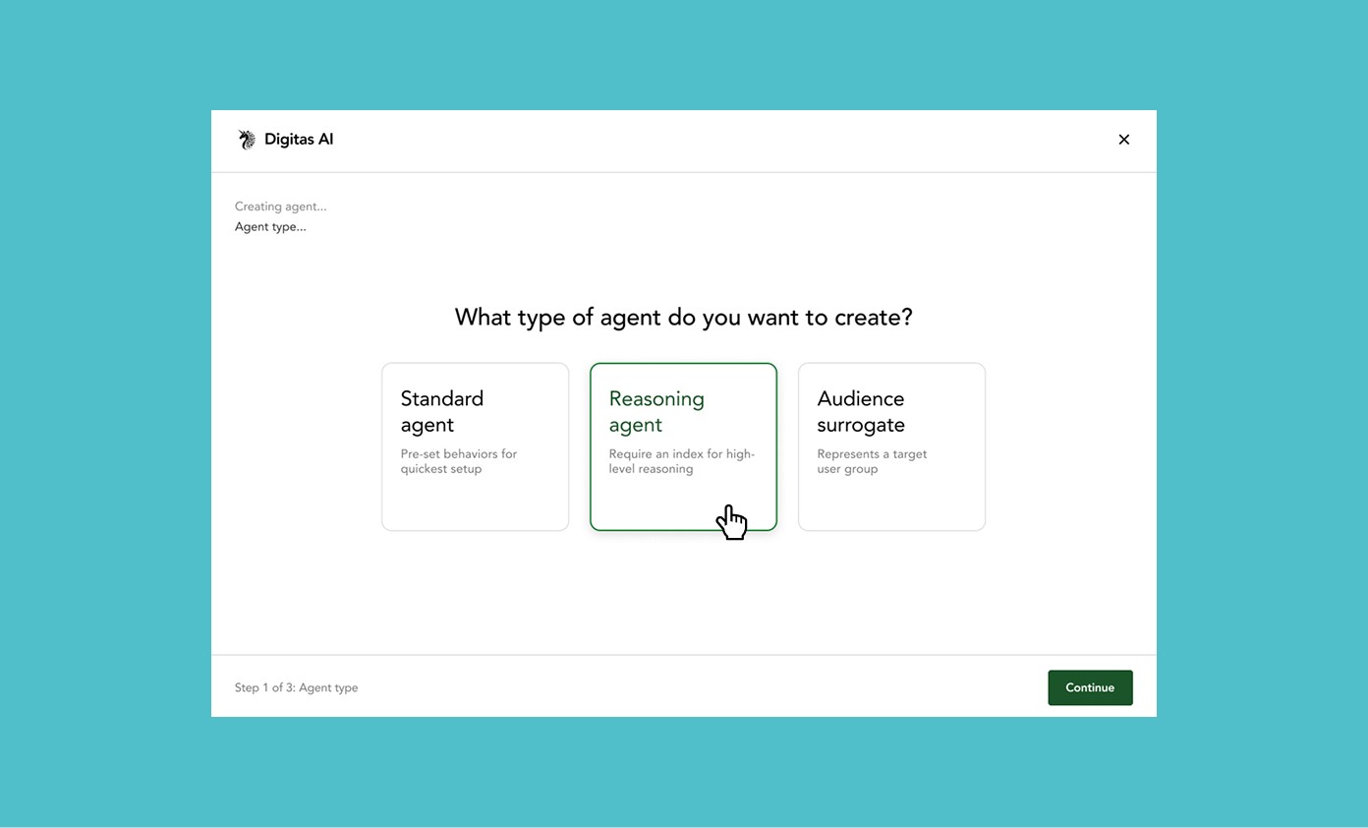Pick the Audience surrogate card
This screenshot has width=1368, height=828.
[891, 446]
